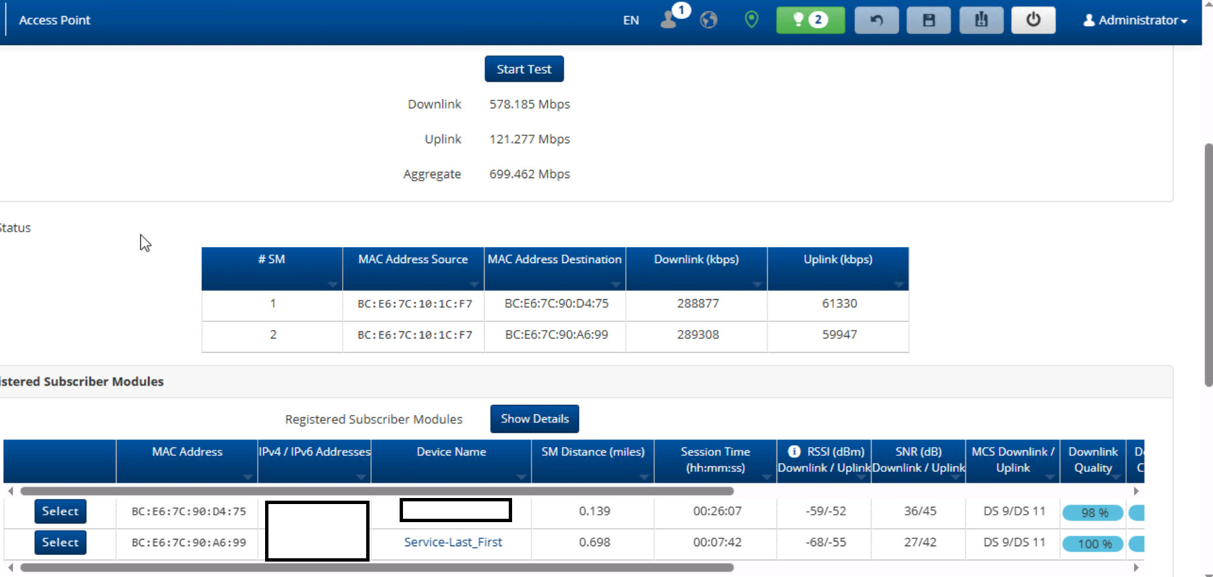The height and width of the screenshot is (577, 1213).
Task: Open the Service-Last_First device link
Action: pyautogui.click(x=453, y=542)
